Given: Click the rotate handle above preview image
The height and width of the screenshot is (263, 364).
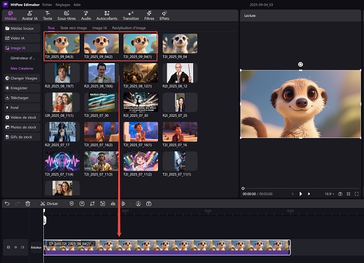Looking at the screenshot, I should tap(300, 64).
